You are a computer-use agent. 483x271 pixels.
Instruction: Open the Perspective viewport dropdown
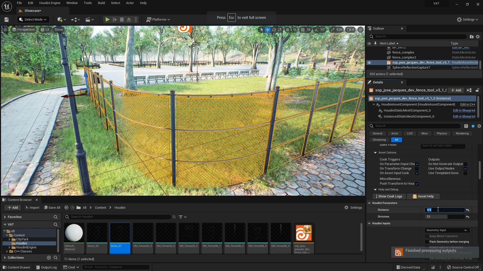click(x=24, y=29)
